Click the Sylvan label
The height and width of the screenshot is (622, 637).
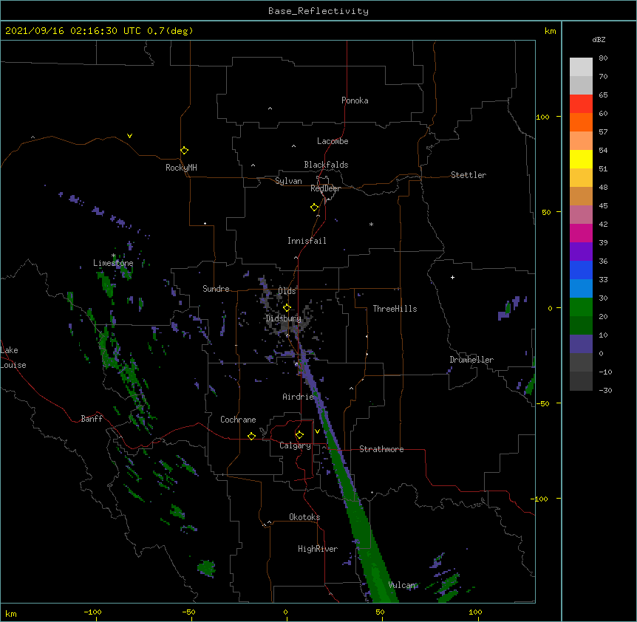coord(288,181)
